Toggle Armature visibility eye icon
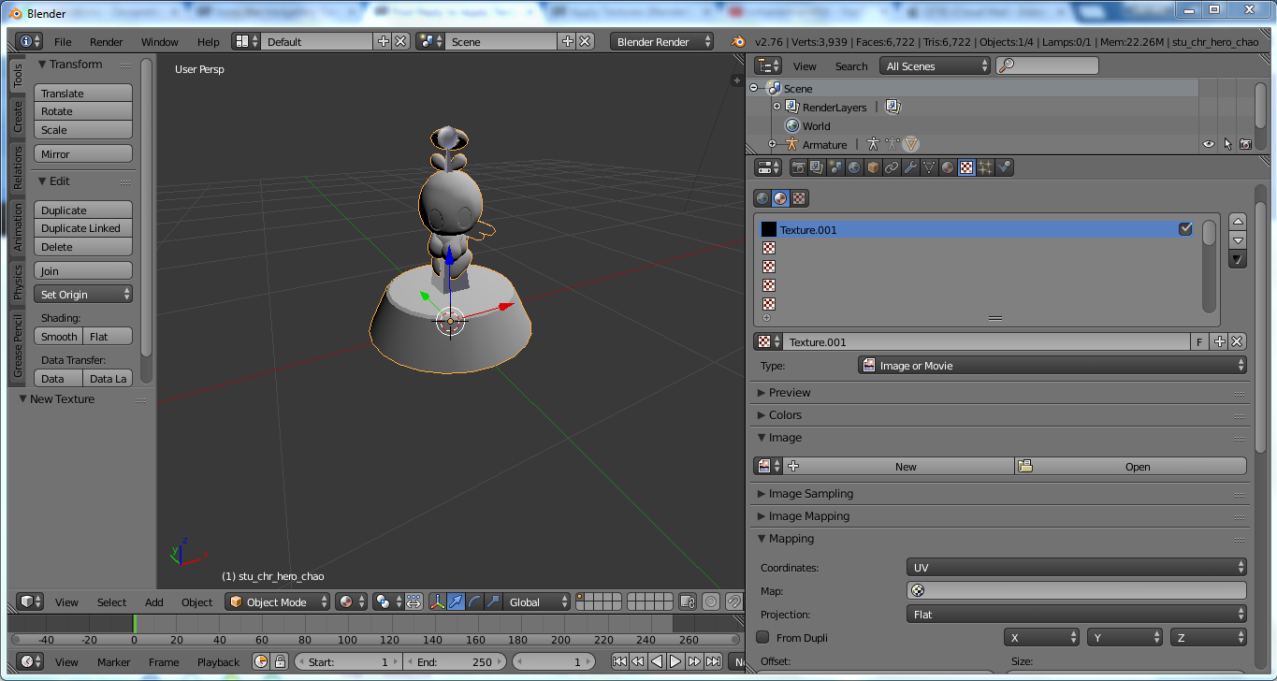 (x=1209, y=144)
